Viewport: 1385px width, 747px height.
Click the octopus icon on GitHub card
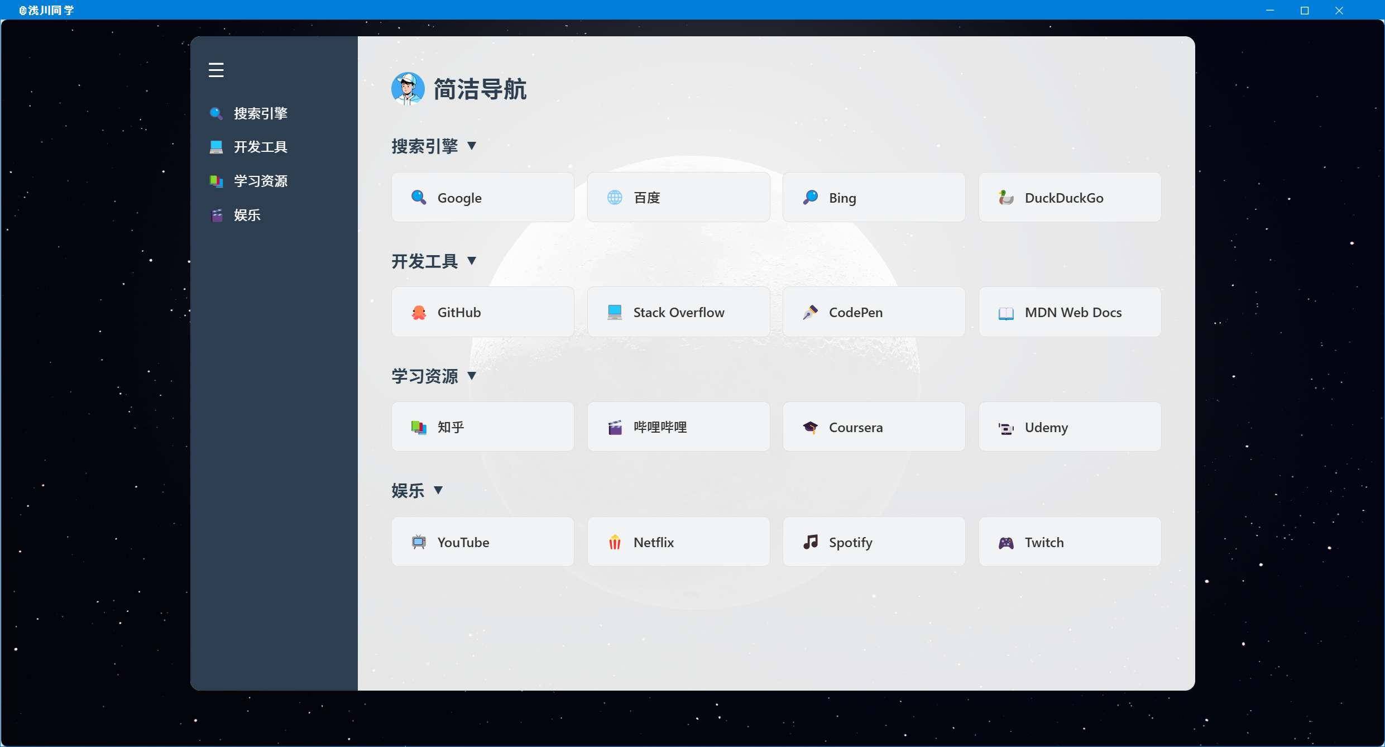tap(419, 312)
